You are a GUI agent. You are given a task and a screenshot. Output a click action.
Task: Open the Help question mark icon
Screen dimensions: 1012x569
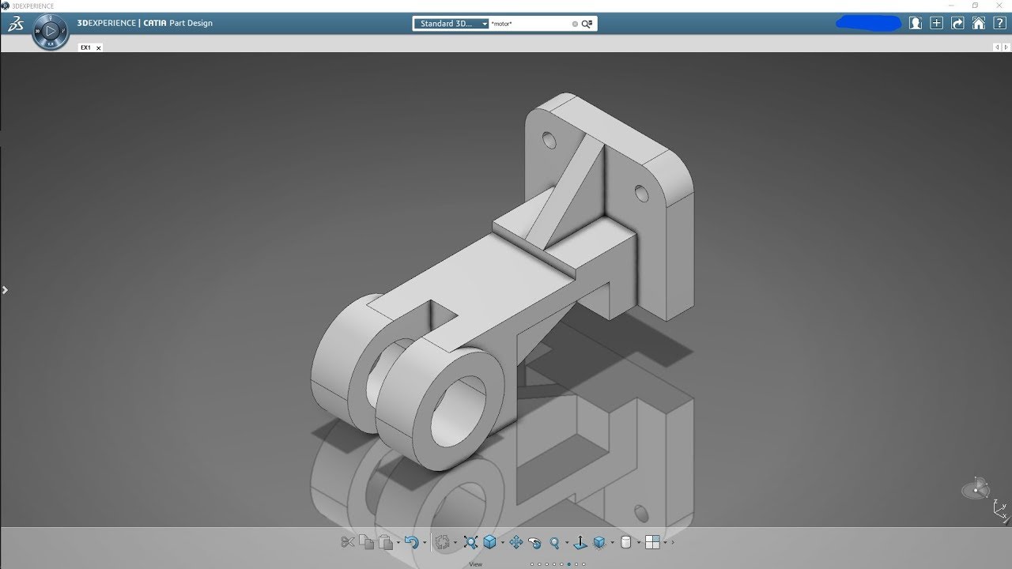point(999,23)
